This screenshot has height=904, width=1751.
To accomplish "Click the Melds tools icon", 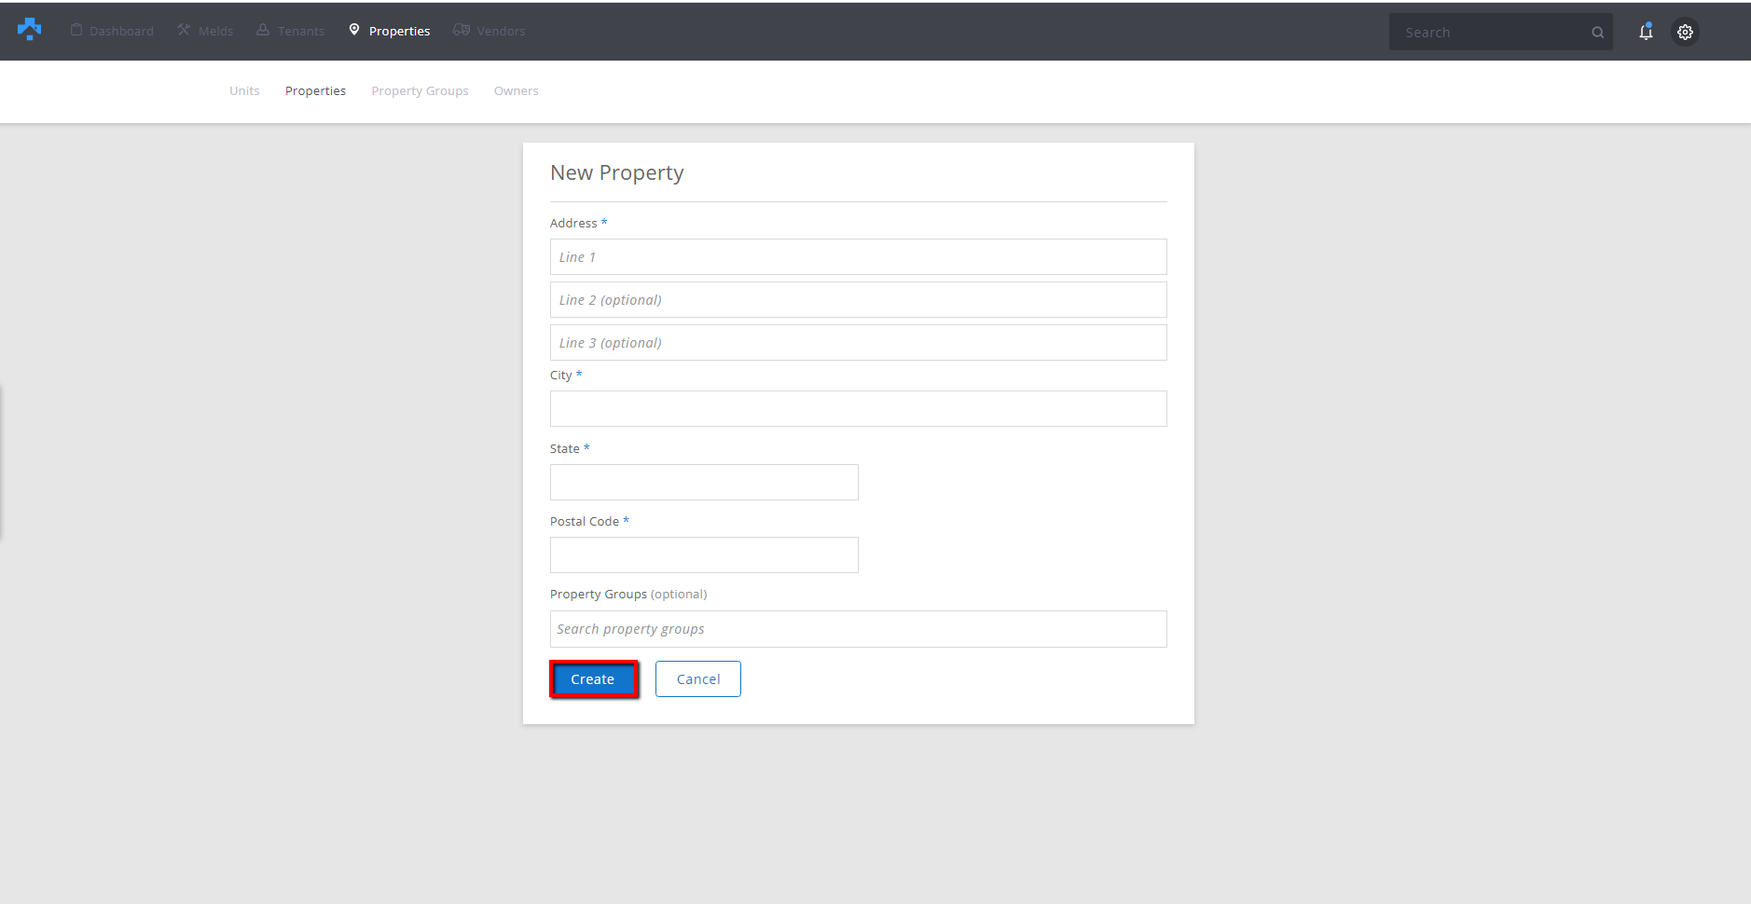I will point(184,30).
